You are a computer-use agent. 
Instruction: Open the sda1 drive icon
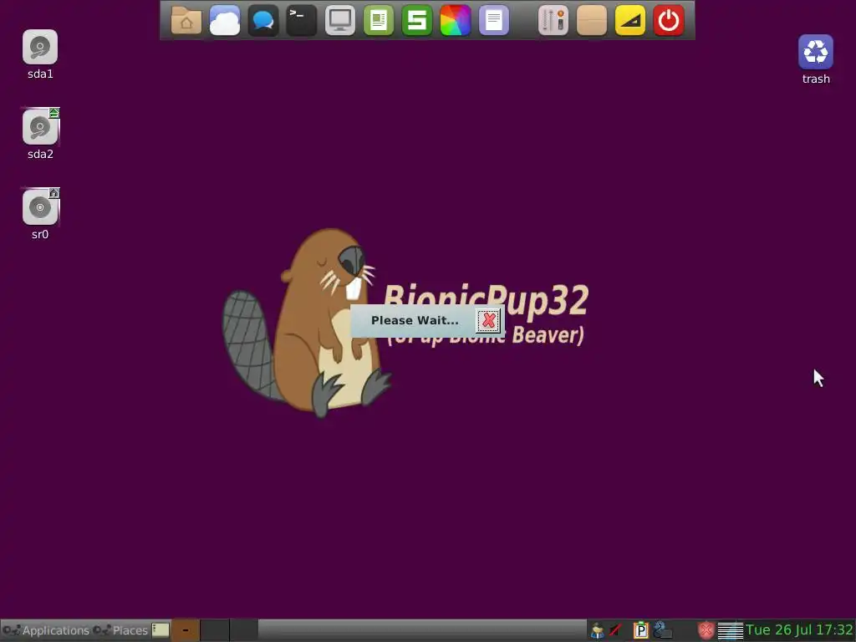40,47
